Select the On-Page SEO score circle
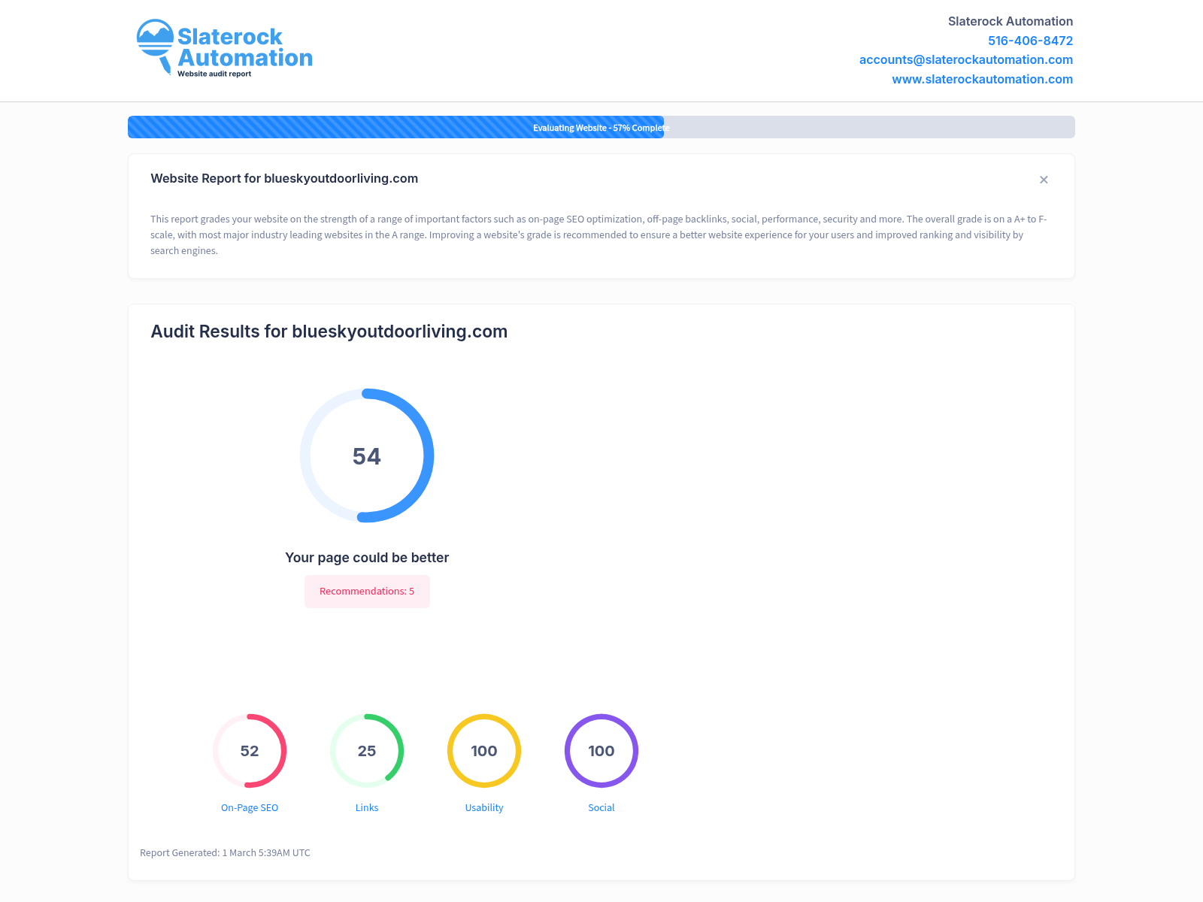This screenshot has height=902, width=1203. [x=250, y=751]
